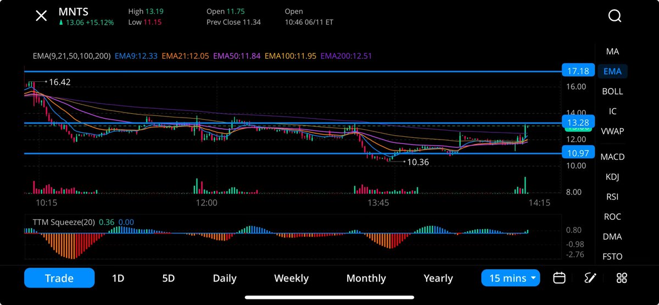Screen dimensions: 659x305
Task: Tap the EMA200:12.51 legend value
Action: tap(347, 56)
